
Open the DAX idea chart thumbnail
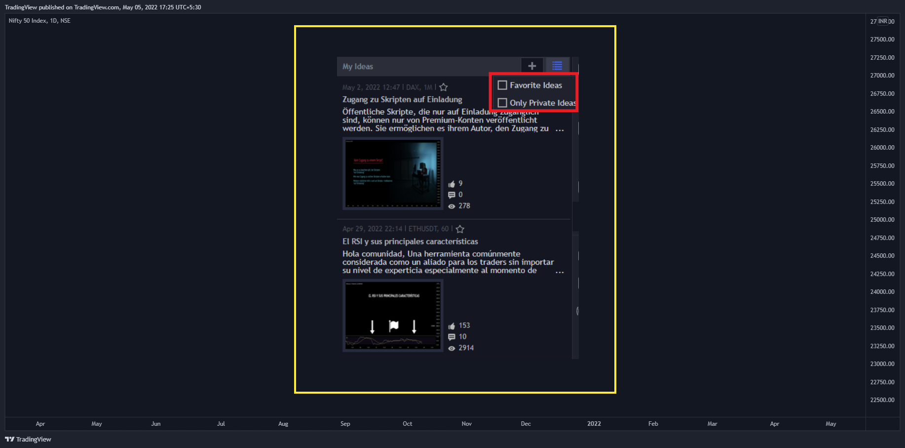coord(393,173)
